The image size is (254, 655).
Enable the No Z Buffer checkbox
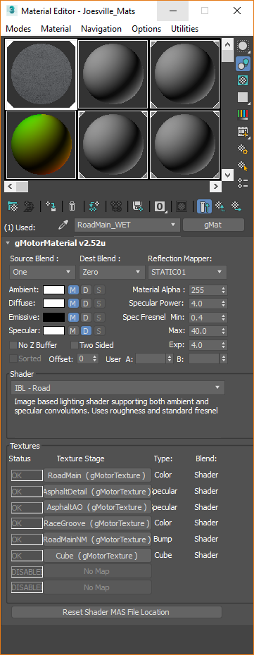tap(13, 345)
